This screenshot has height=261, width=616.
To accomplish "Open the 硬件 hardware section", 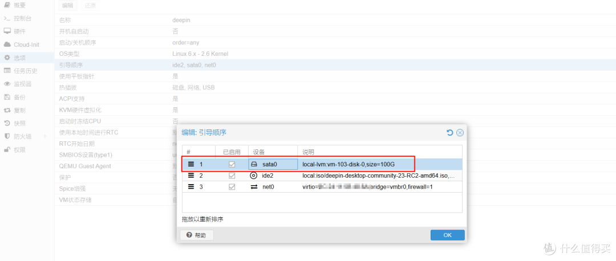I will click(27, 31).
